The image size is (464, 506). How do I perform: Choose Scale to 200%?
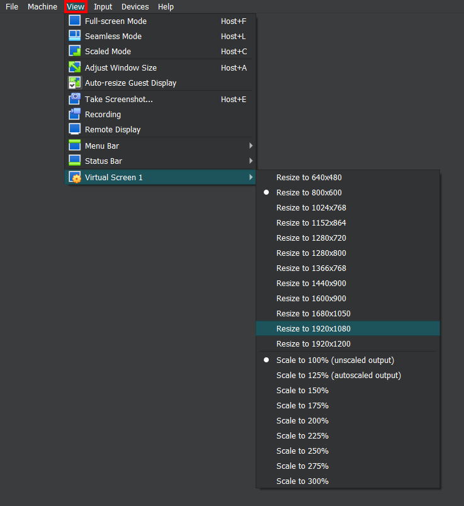click(x=302, y=421)
